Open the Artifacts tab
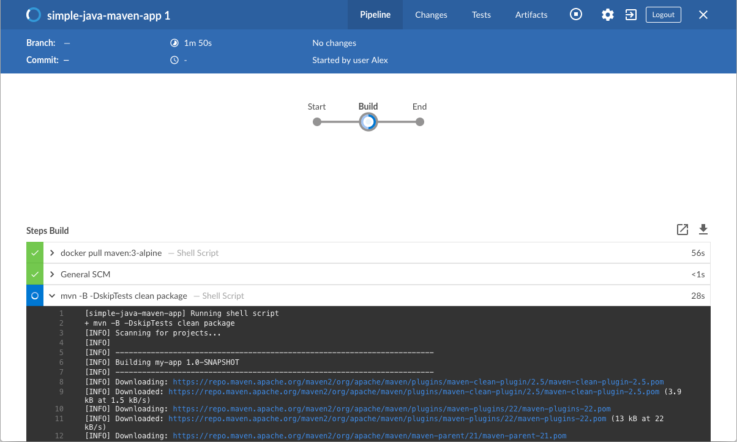The height and width of the screenshot is (442, 737). click(531, 15)
